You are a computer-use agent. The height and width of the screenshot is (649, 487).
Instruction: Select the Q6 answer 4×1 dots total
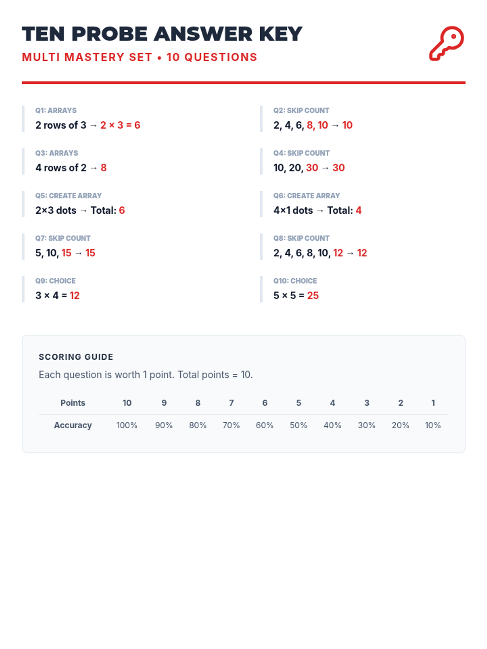tap(317, 211)
